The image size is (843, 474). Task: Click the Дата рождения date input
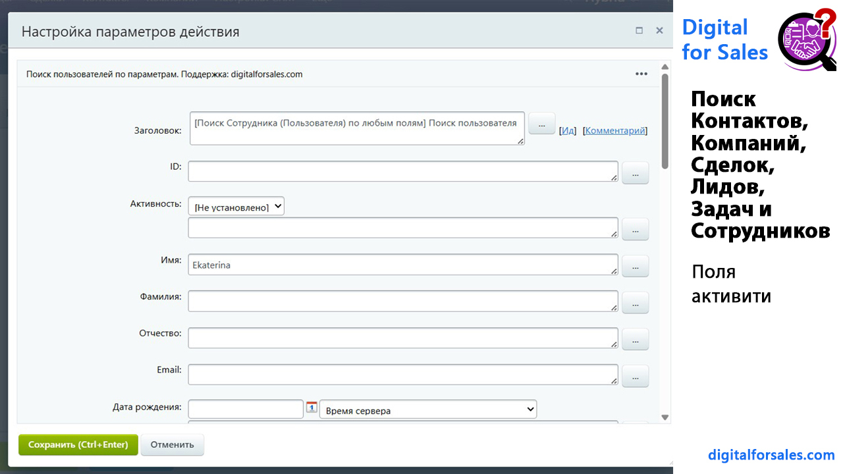[x=245, y=409]
